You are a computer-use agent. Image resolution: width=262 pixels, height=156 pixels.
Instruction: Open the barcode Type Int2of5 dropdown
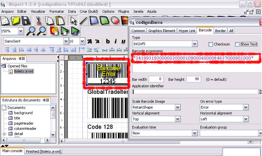tap(195, 44)
